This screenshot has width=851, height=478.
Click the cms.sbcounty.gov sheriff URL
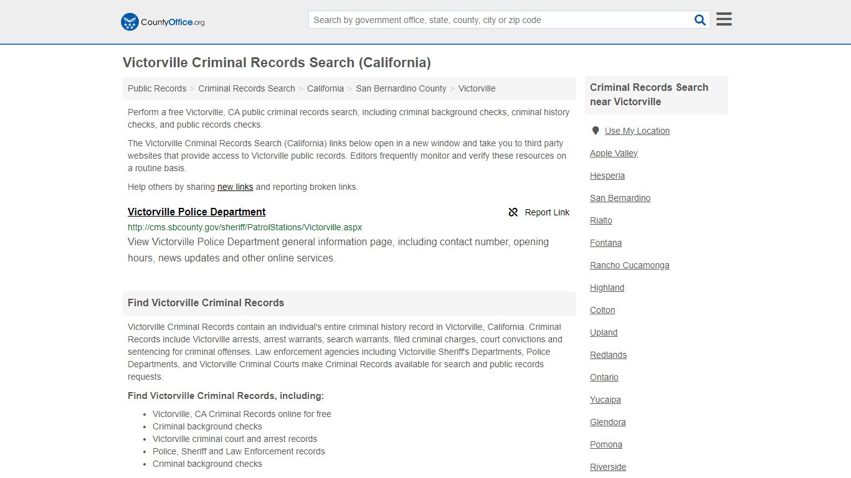(x=245, y=227)
